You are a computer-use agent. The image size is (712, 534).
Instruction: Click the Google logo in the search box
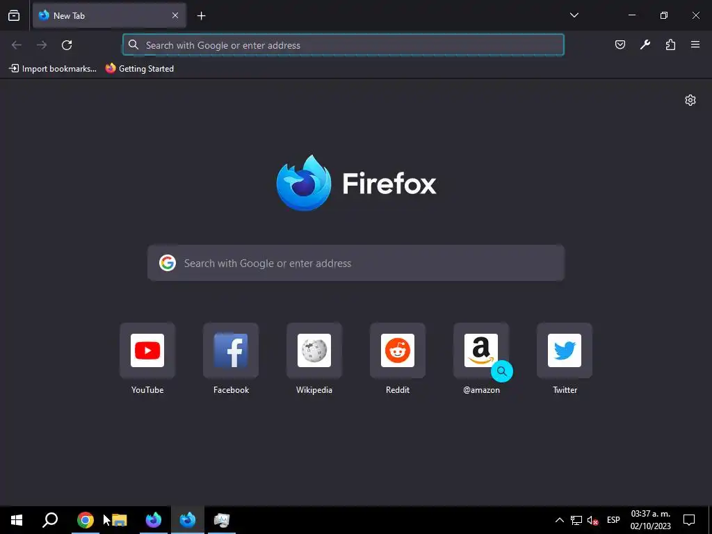click(x=168, y=263)
